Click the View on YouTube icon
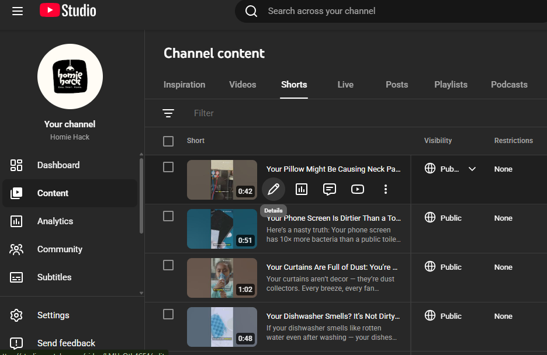Image resolution: width=547 pixels, height=355 pixels. (358, 189)
